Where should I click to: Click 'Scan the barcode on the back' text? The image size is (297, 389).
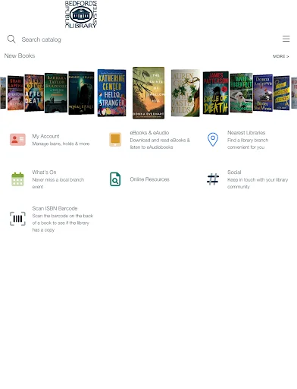63,216
